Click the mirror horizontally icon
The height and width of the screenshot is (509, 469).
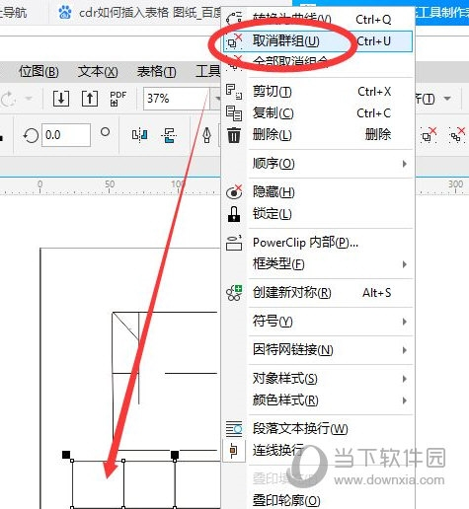pos(139,135)
